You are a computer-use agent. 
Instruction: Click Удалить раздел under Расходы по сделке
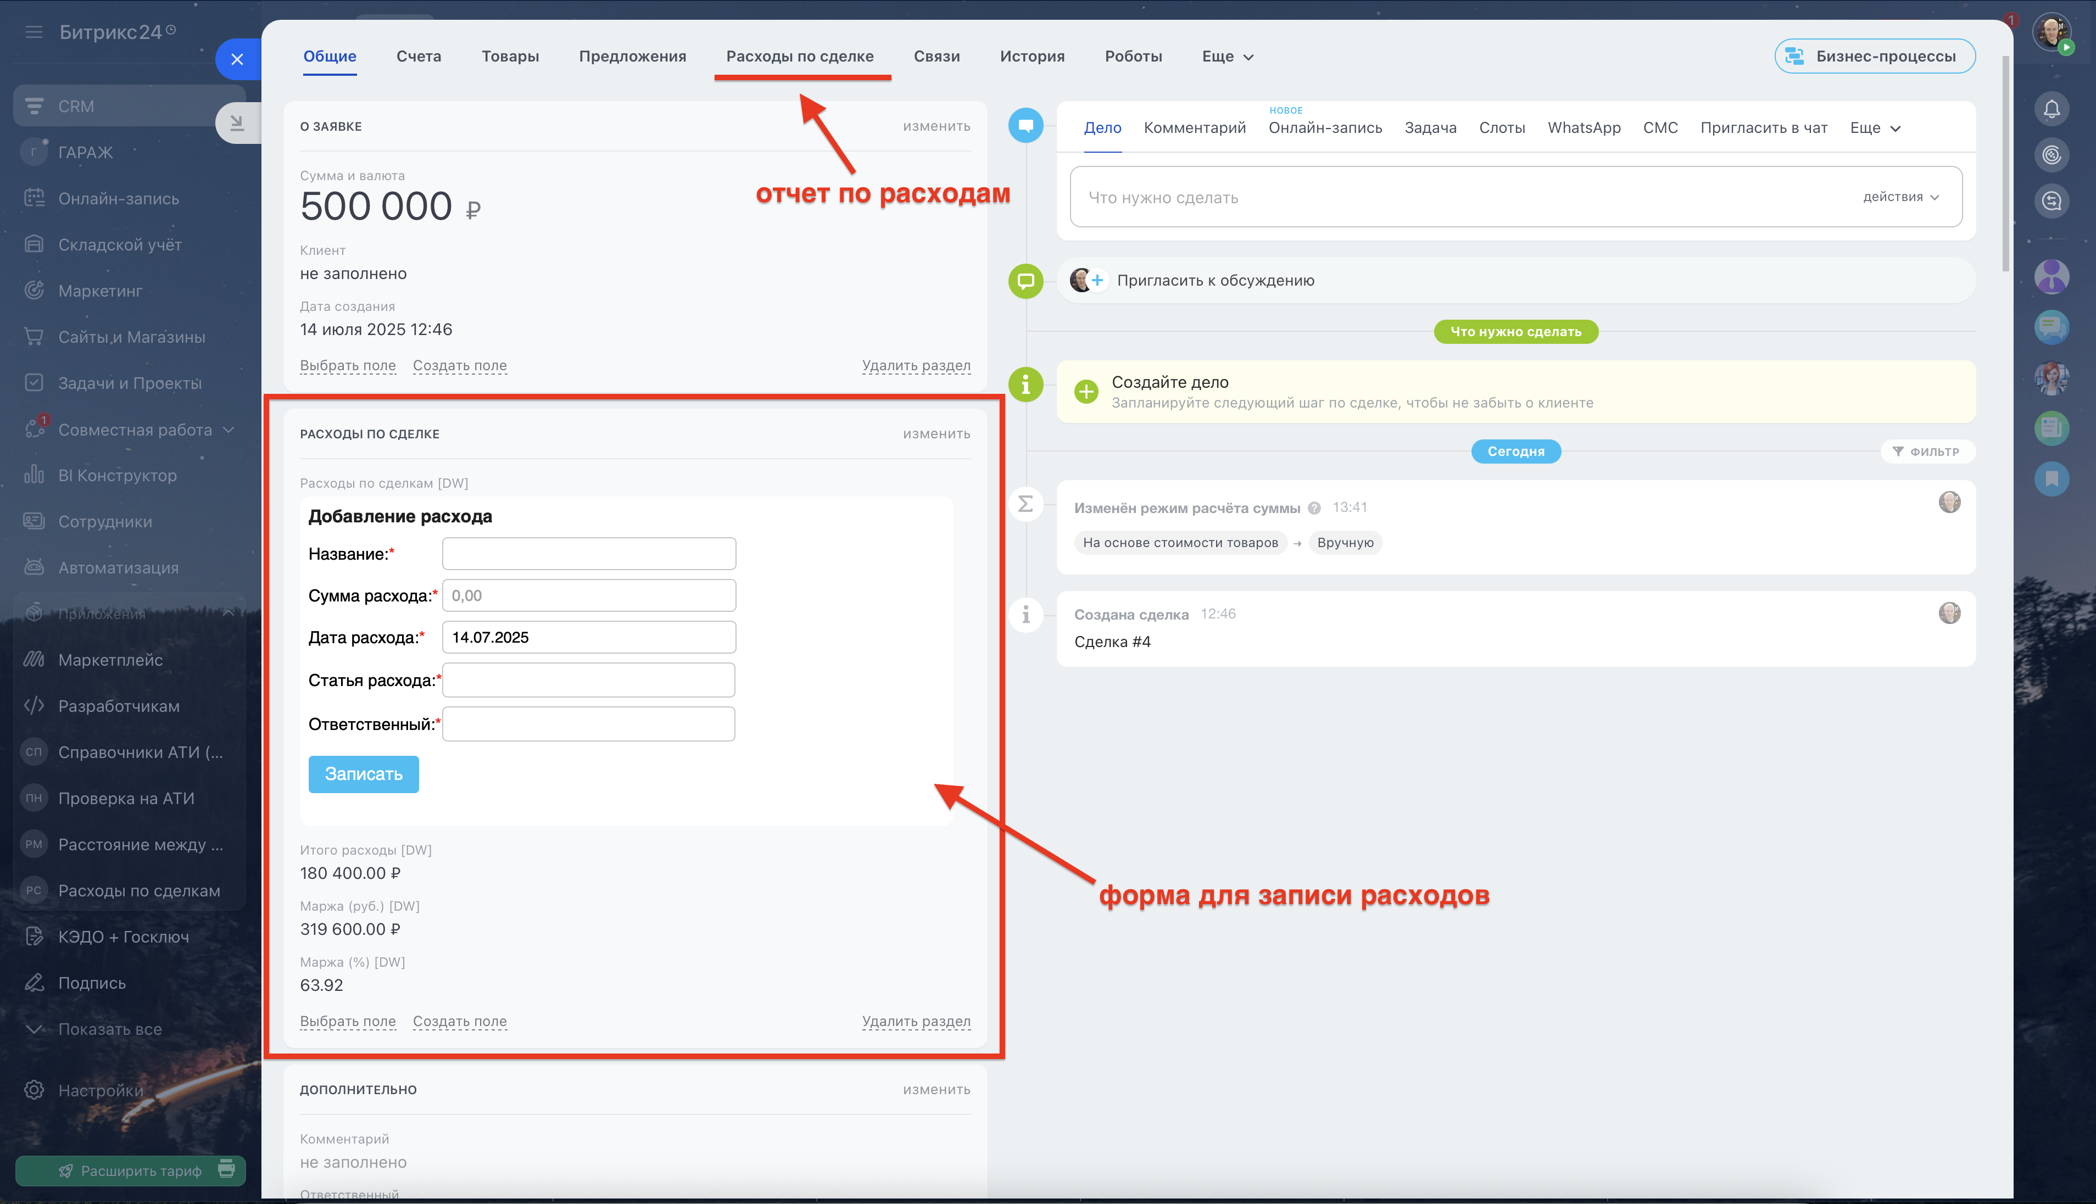(x=915, y=1021)
